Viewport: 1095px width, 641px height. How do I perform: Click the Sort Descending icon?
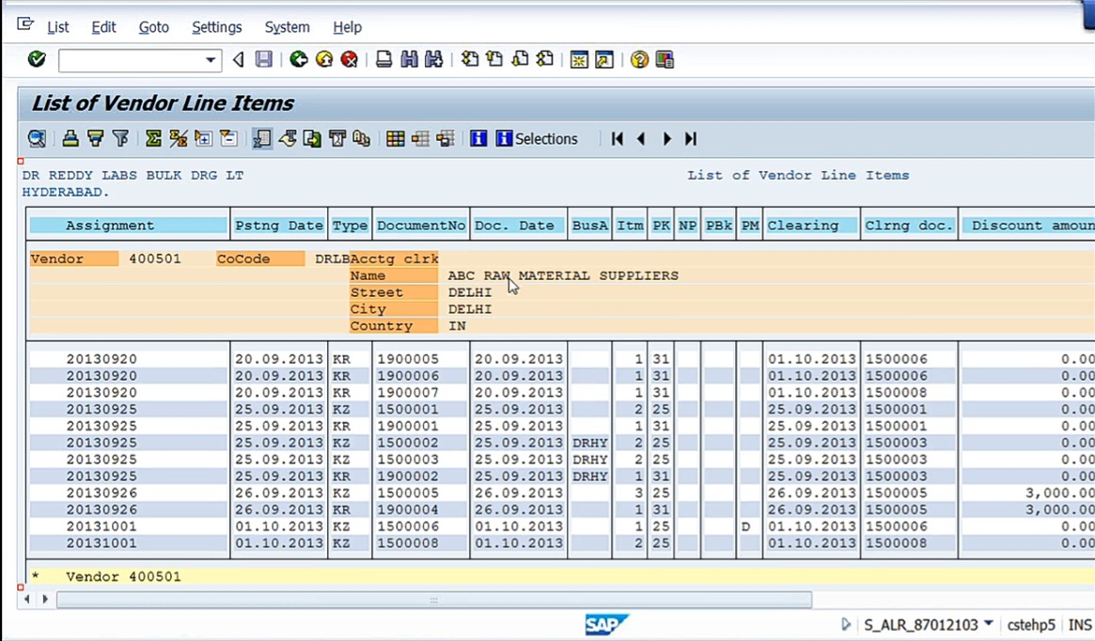click(95, 138)
